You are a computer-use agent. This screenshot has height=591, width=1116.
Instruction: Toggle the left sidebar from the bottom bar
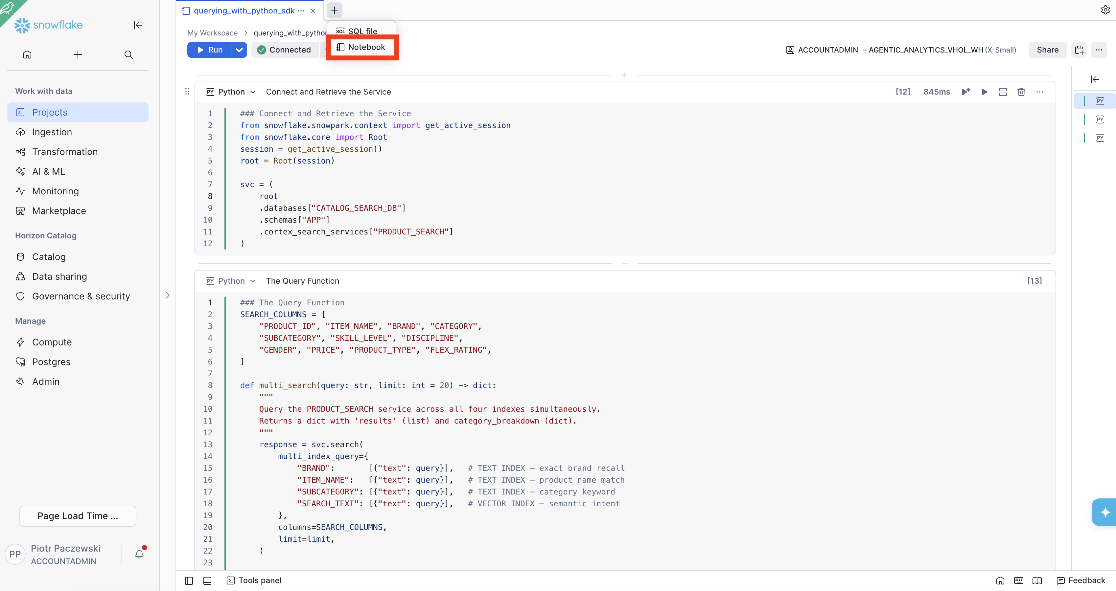189,580
